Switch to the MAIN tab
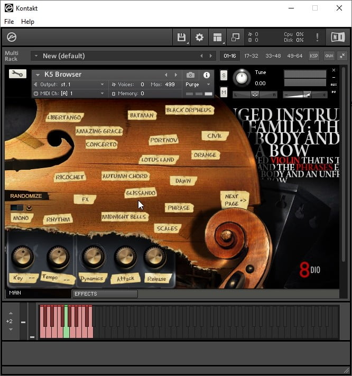This screenshot has height=376, width=352. pyautogui.click(x=39, y=293)
